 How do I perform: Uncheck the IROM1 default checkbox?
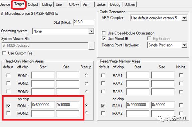tap(8, 105)
